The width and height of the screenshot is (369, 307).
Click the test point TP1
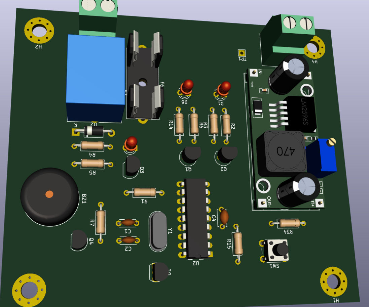click(x=242, y=53)
